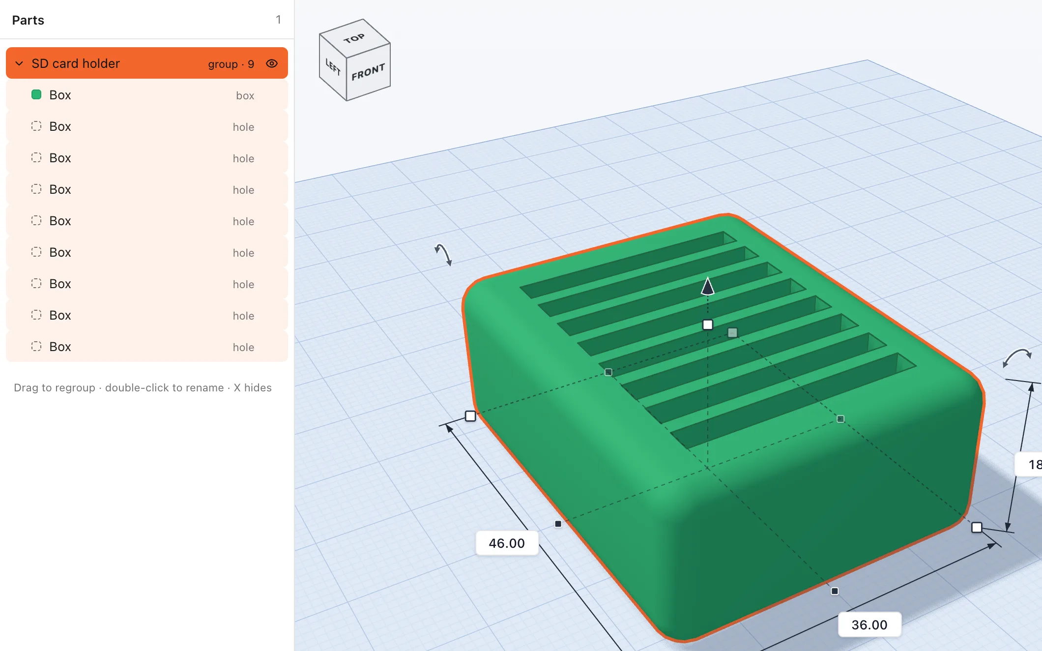Grab the curved rotate handle left of the model
This screenshot has width=1042, height=651.
tap(443, 255)
